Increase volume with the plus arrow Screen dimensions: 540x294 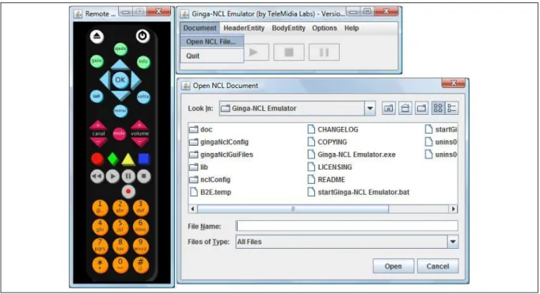click(139, 125)
